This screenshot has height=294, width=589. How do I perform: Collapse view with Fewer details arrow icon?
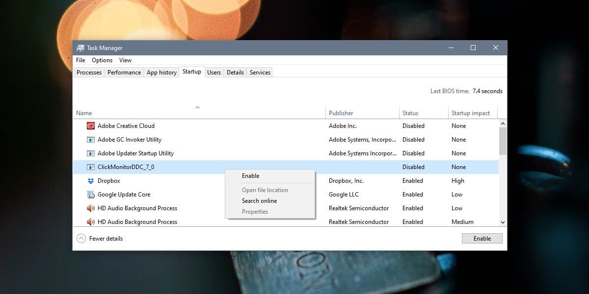tap(81, 239)
